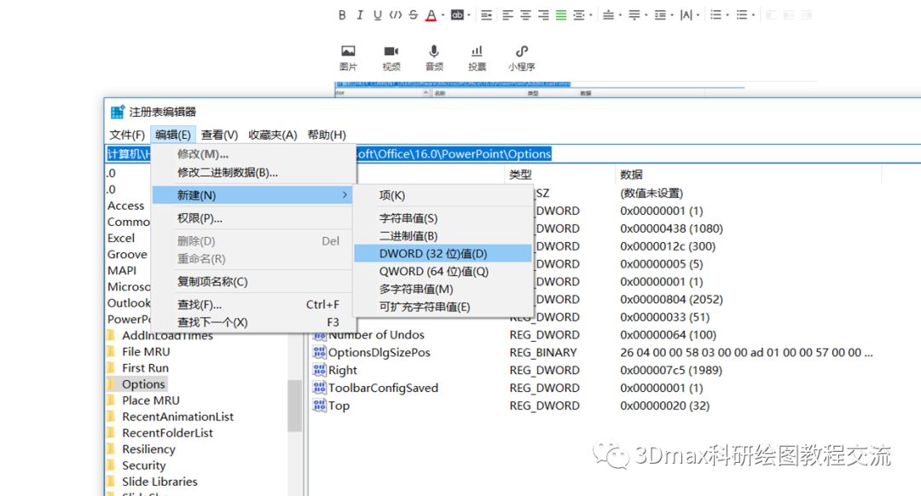
Task: Select the Options key in tree
Action: pos(143,384)
